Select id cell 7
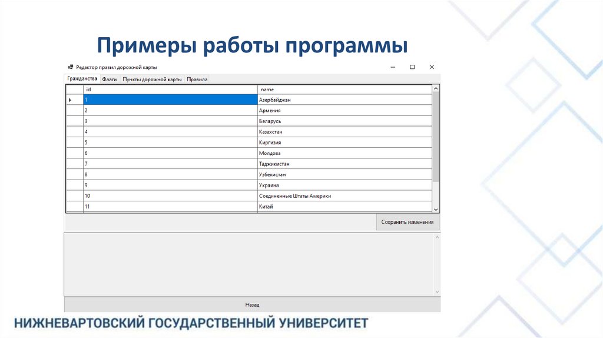The width and height of the screenshot is (603, 338). [170, 164]
